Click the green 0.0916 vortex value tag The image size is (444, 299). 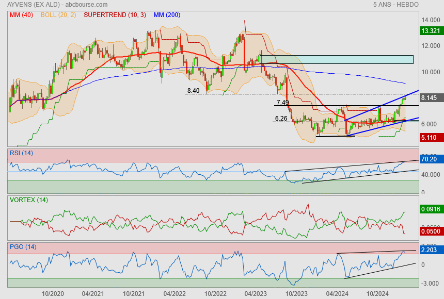430,209
